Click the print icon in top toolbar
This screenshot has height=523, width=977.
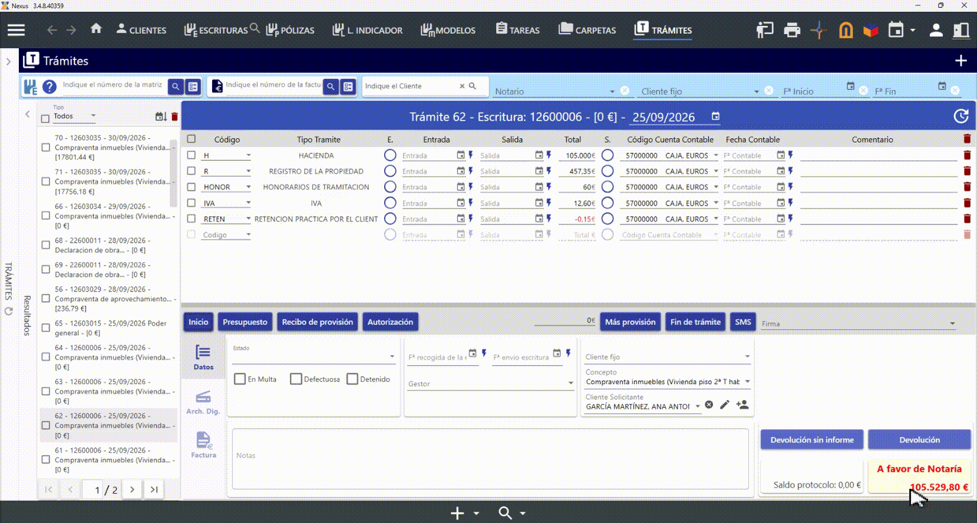pyautogui.click(x=792, y=30)
